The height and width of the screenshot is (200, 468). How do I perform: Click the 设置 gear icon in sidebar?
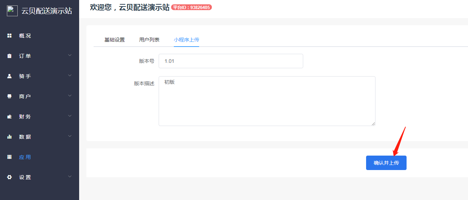pyautogui.click(x=10, y=177)
